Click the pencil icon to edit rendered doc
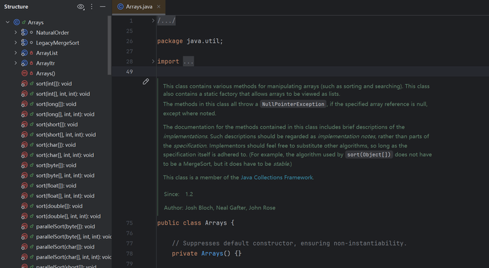Screen dimensions: 489x268 pyautogui.click(x=145, y=82)
